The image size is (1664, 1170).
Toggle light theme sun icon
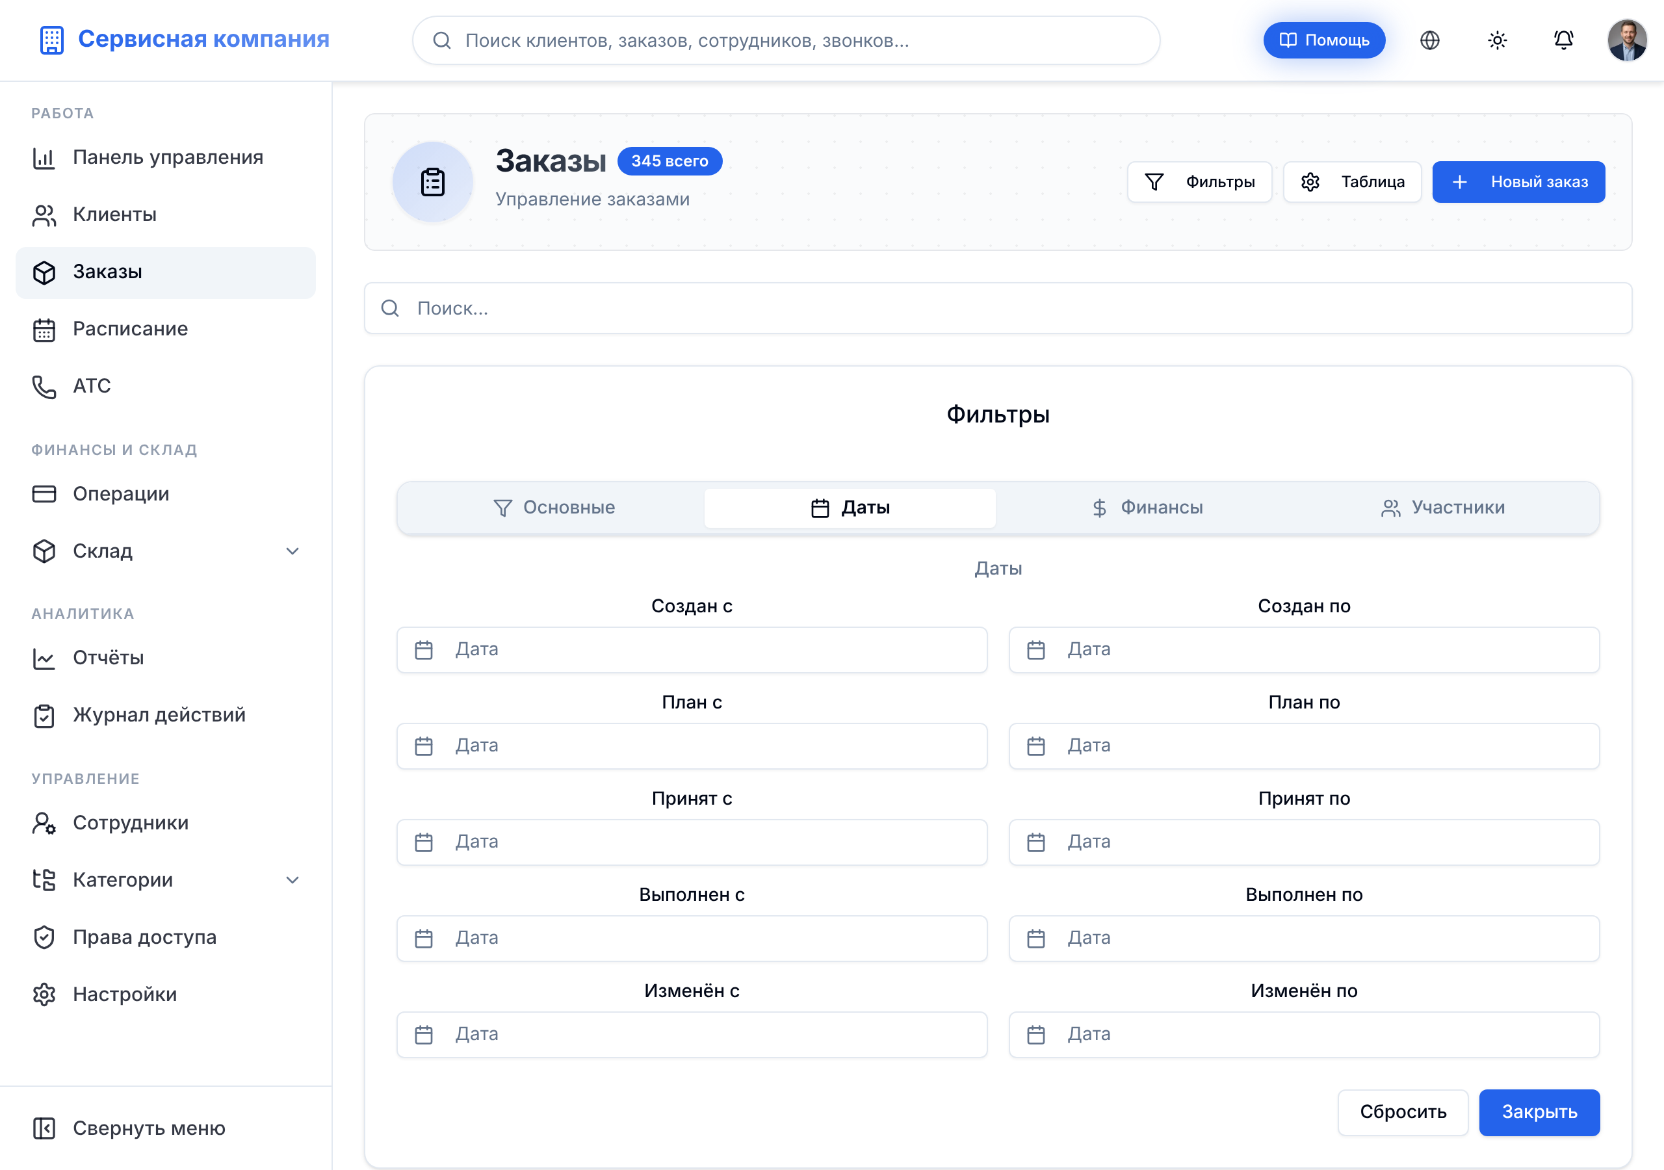click(x=1496, y=40)
